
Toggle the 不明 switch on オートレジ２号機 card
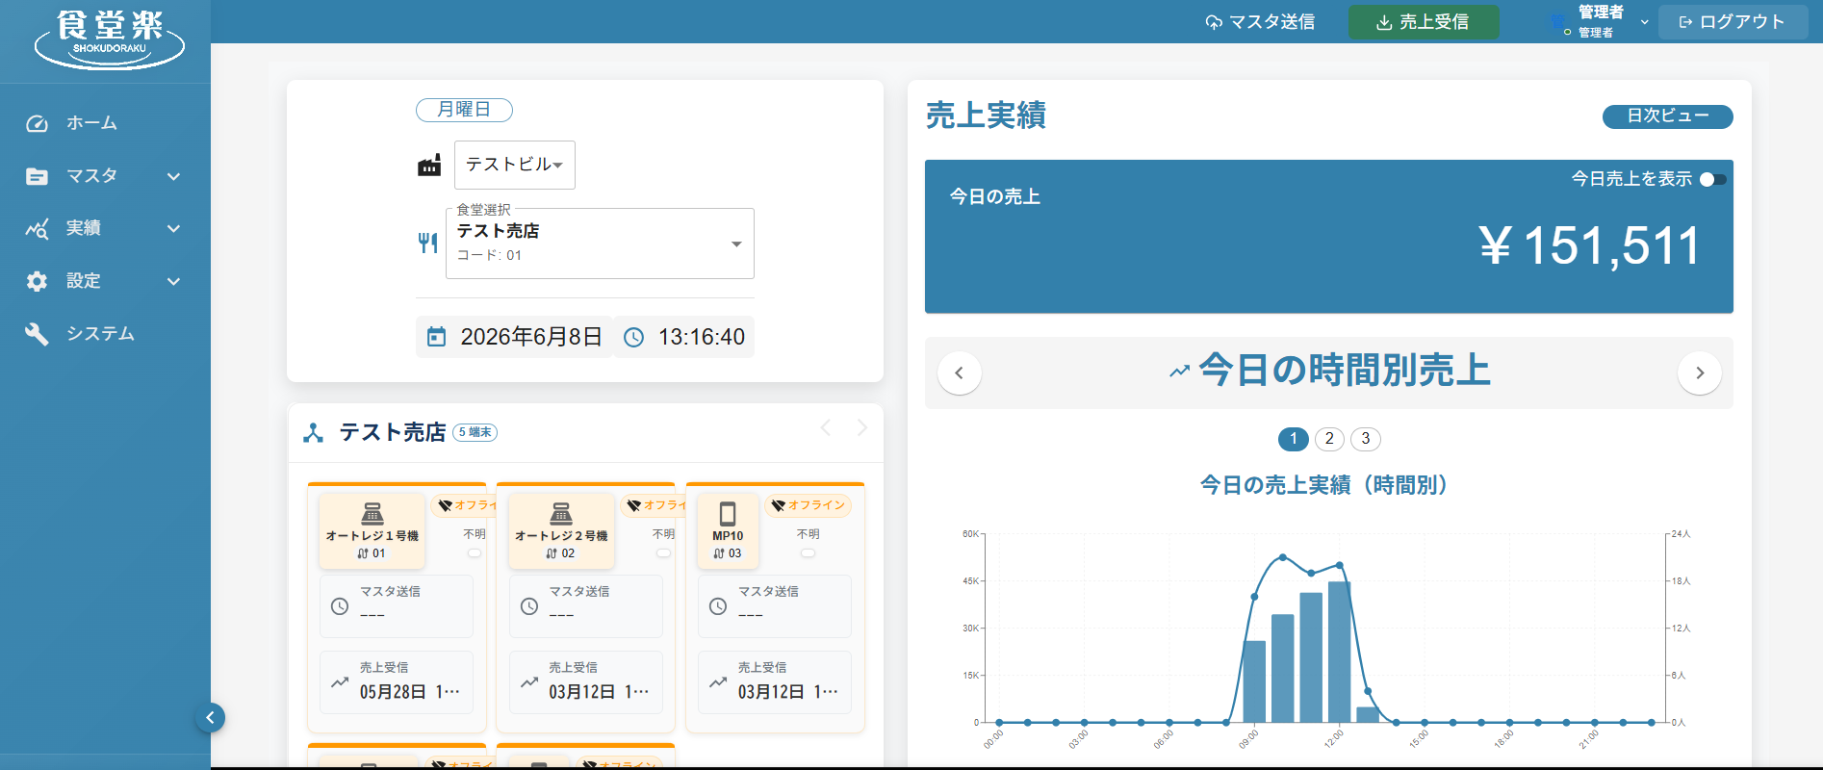663,553
